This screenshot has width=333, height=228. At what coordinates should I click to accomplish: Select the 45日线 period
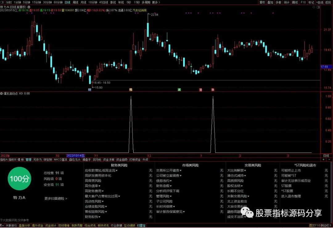(104, 2)
